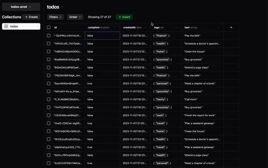This screenshot has height=168, width=268.
Task: Select the checkbox of row id starting "1xBEK"
Action: (x=49, y=51)
